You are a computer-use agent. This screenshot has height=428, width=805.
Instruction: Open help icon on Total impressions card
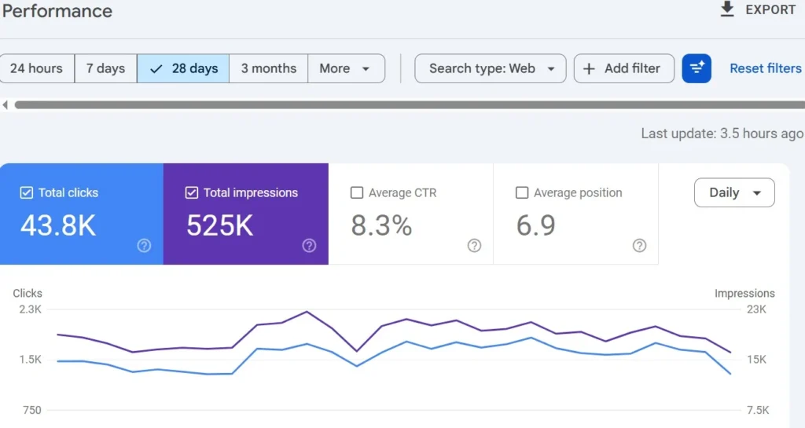point(309,246)
